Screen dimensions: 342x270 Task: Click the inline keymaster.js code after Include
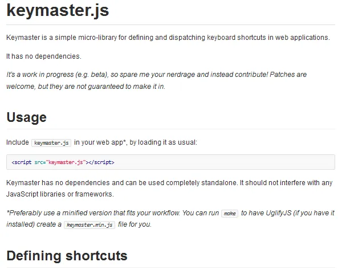[52, 142]
